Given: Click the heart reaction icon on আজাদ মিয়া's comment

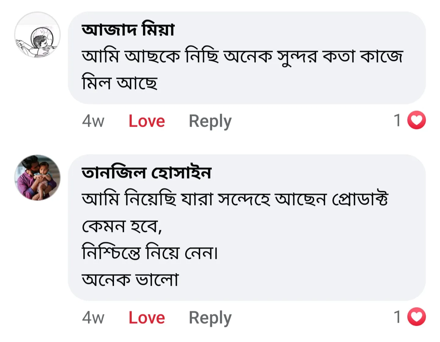Looking at the screenshot, I should [417, 120].
